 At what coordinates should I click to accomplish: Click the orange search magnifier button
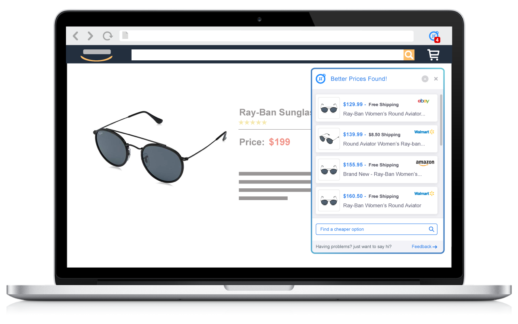click(409, 55)
